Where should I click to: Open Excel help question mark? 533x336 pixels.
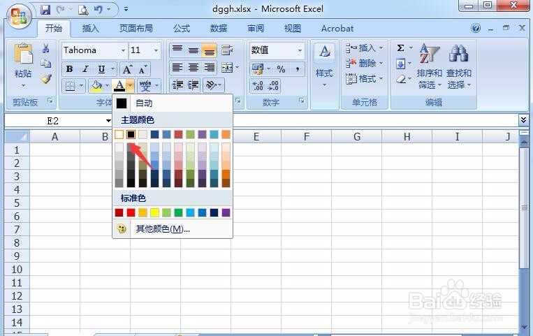point(476,28)
